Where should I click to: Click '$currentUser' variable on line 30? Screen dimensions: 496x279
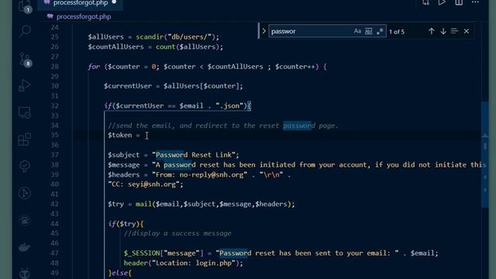point(128,86)
